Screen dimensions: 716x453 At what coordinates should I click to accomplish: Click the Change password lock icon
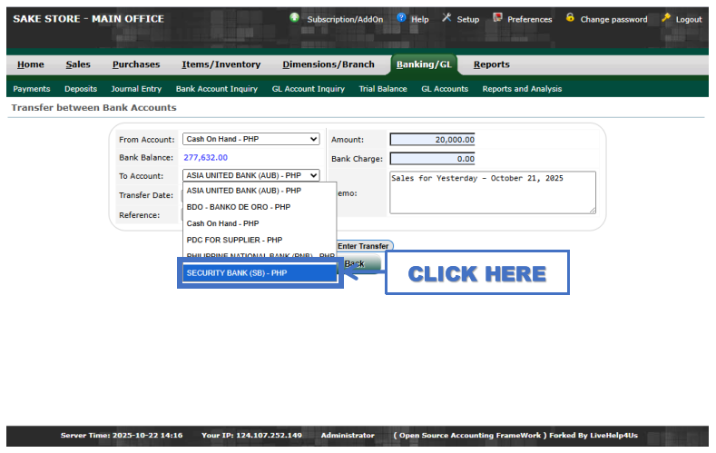570,18
